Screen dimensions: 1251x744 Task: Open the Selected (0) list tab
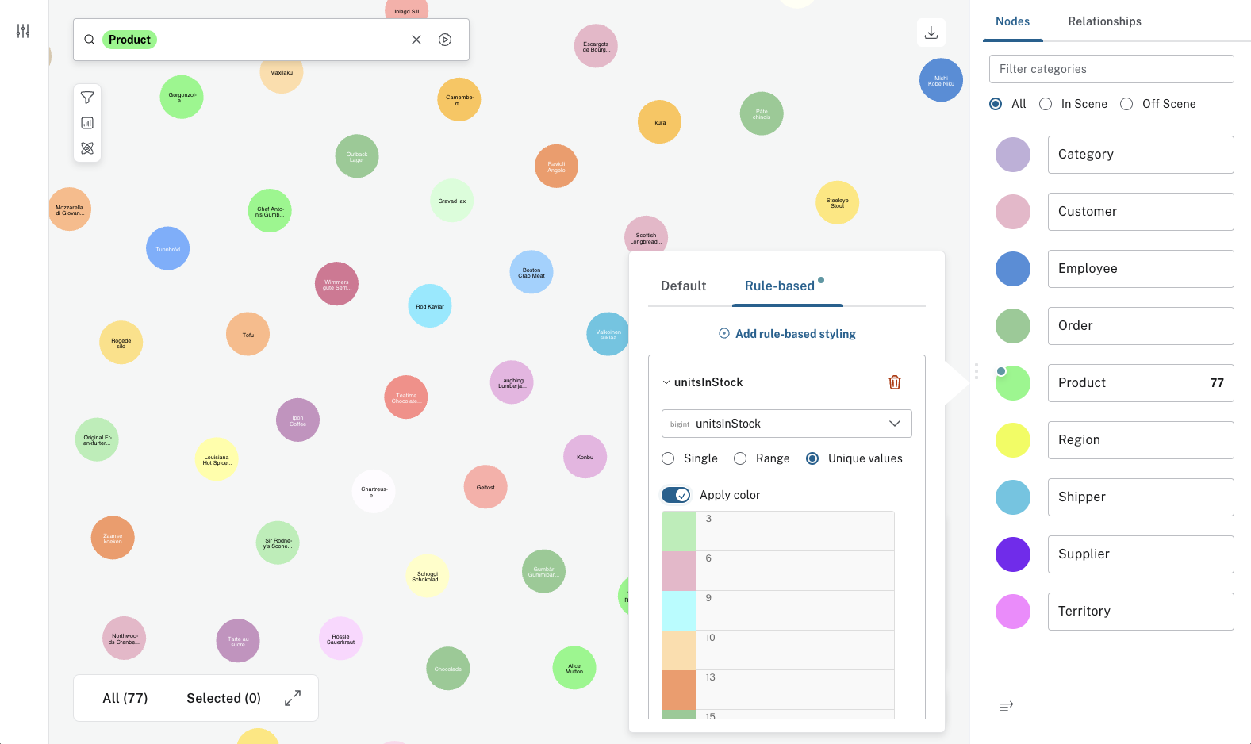pos(224,698)
